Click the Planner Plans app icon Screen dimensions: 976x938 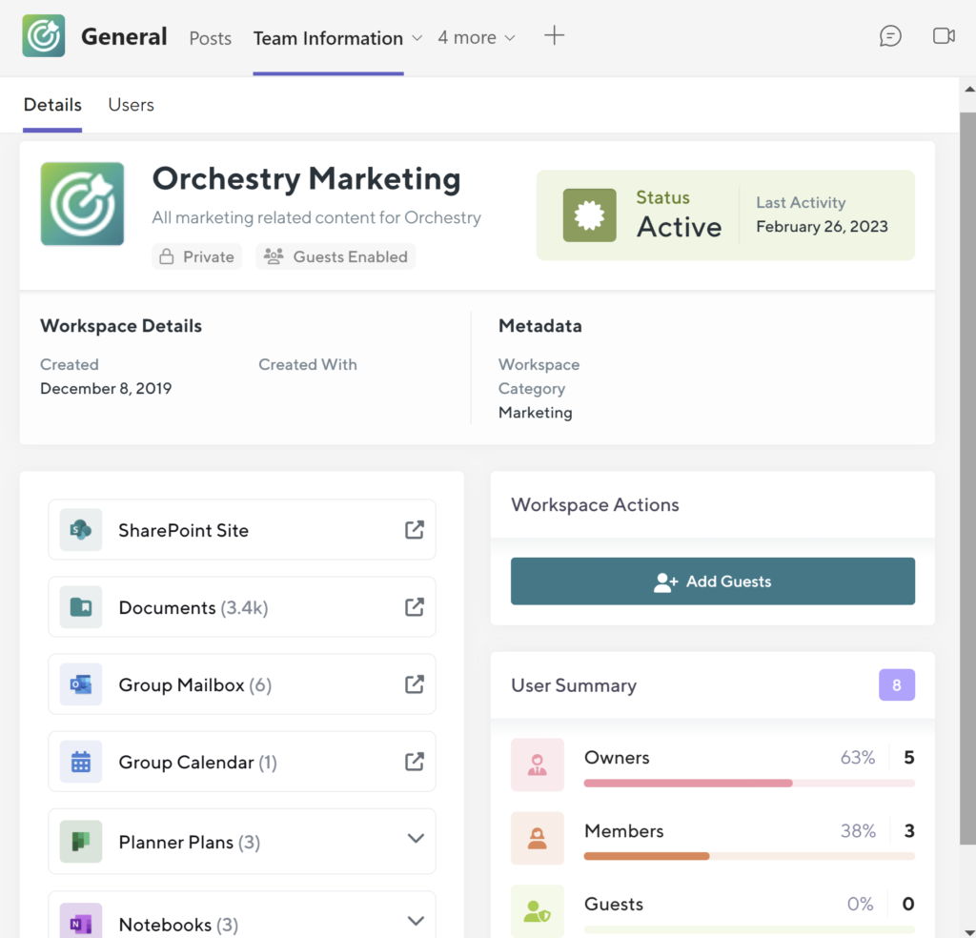[81, 842]
